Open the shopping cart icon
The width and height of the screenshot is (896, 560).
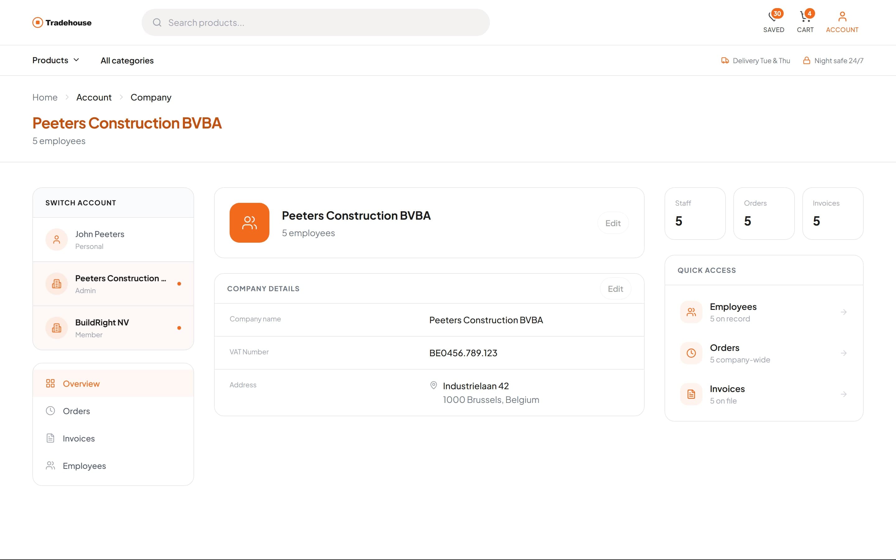point(805,16)
